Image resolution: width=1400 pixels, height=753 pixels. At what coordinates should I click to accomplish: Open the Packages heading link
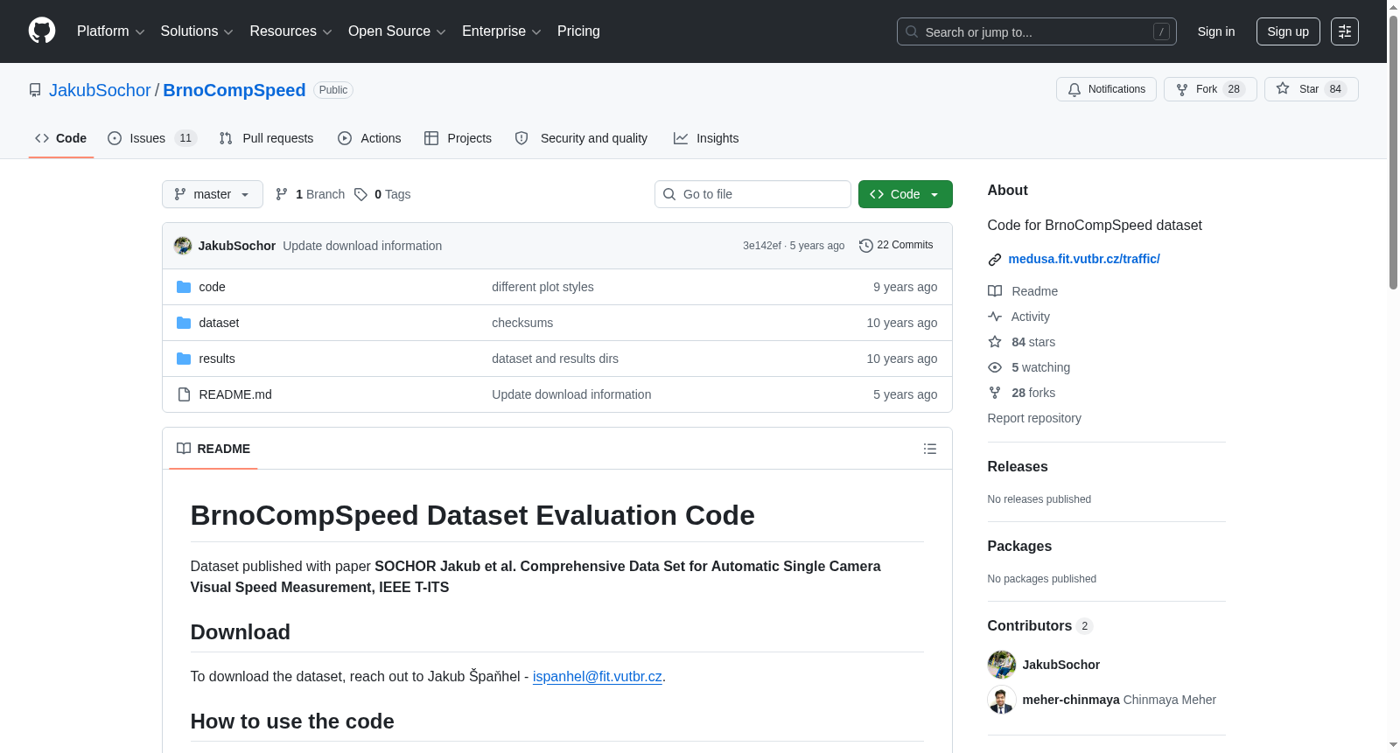(1019, 547)
